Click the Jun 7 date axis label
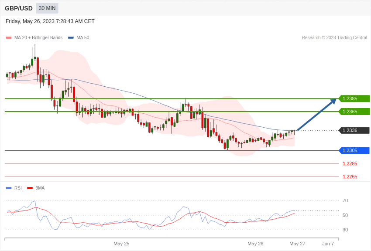 pyautogui.click(x=328, y=244)
